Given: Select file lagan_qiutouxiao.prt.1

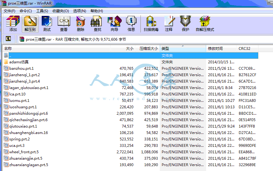Looking at the screenshot, I should pyautogui.click(x=29, y=87).
